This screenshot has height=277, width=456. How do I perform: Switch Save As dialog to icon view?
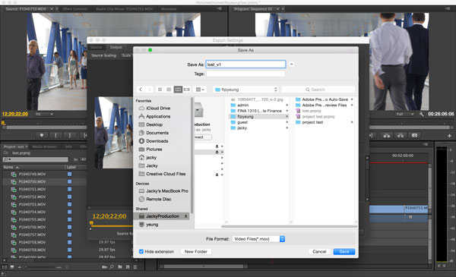pyautogui.click(x=160, y=90)
